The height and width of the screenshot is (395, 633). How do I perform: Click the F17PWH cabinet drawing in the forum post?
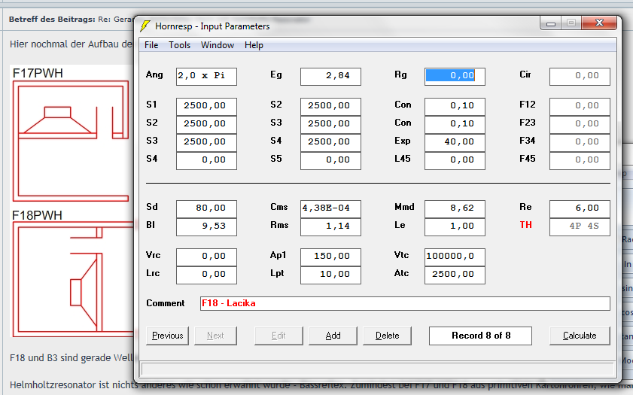coord(71,141)
